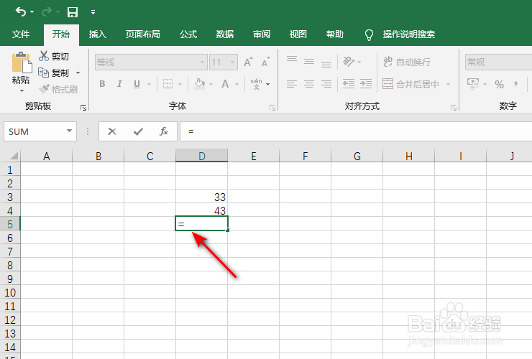Toggle Italic formatting
532x359 pixels.
click(x=119, y=84)
